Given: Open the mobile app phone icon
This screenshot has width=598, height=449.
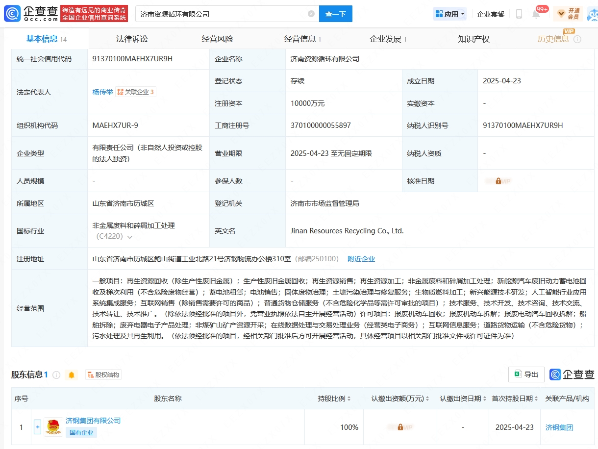Looking at the screenshot, I should (x=519, y=14).
